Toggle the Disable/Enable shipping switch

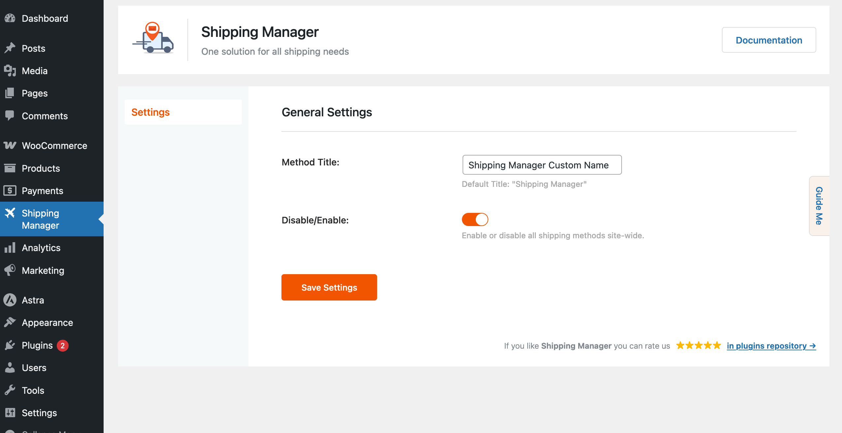tap(475, 219)
